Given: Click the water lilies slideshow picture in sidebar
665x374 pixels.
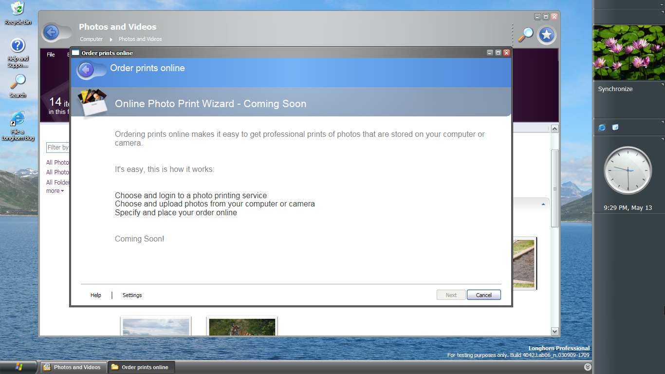Looking at the screenshot, I should (x=628, y=53).
